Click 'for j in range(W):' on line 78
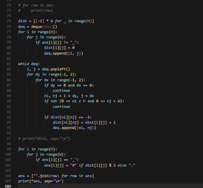The image size is (203, 188). (x=46, y=37)
